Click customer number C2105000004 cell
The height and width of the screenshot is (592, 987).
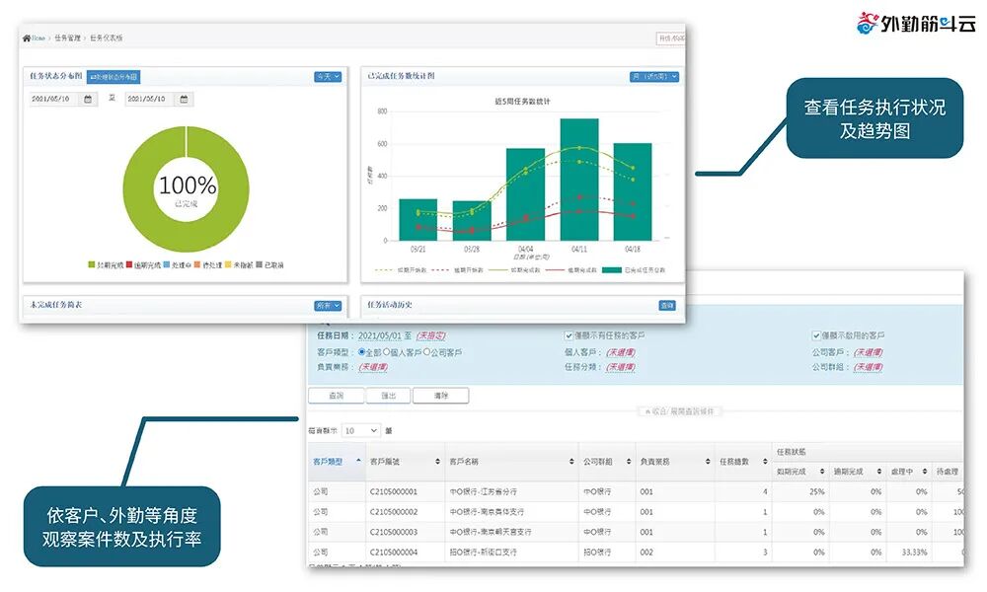click(394, 553)
